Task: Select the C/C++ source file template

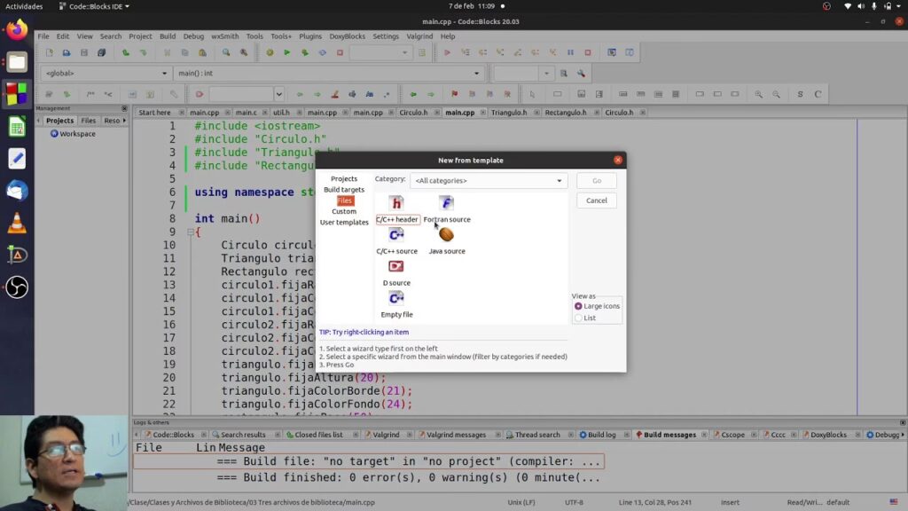Action: tap(396, 235)
